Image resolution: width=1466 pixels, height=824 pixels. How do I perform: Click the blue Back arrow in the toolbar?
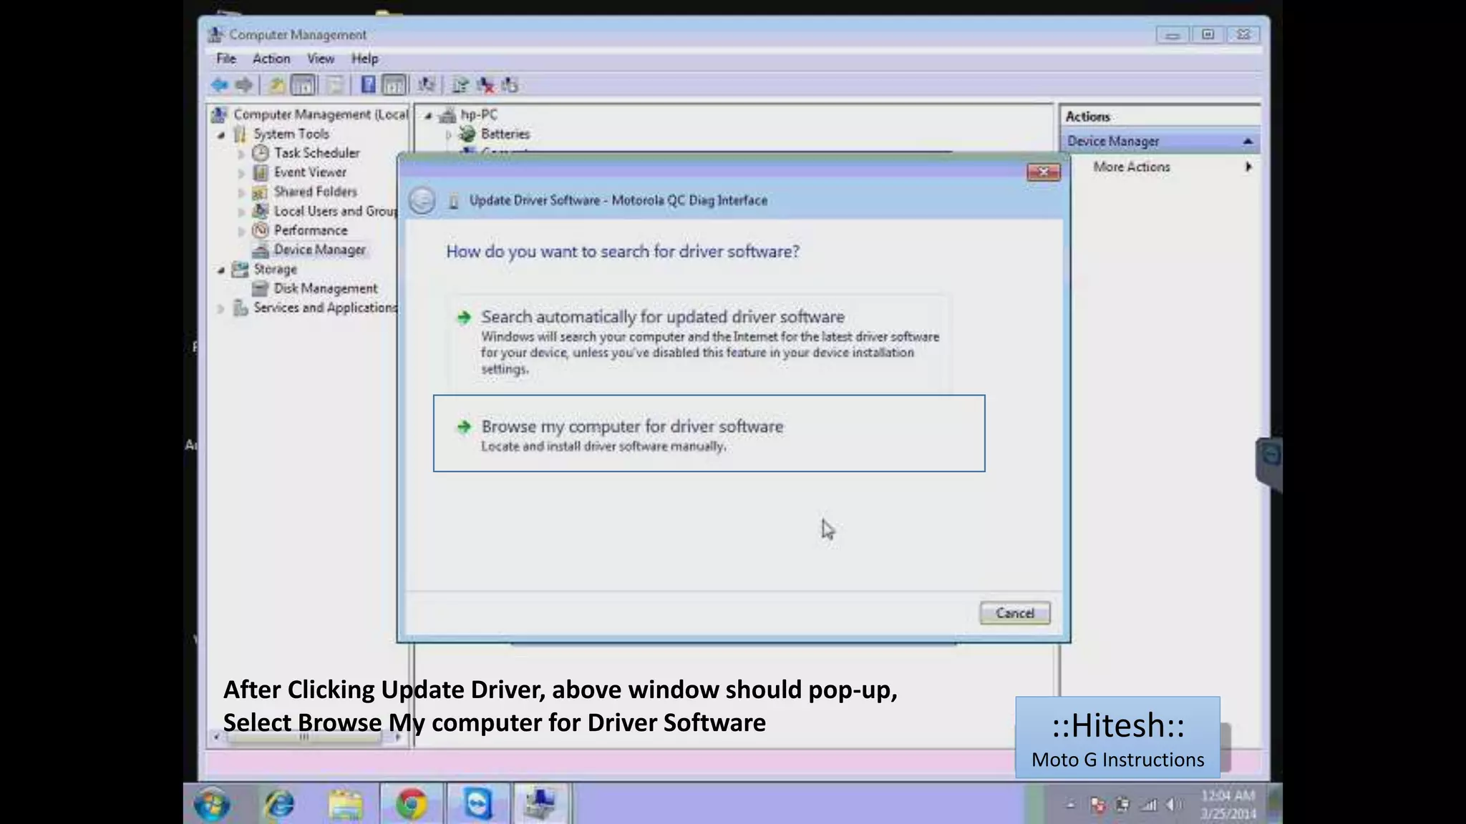(220, 85)
